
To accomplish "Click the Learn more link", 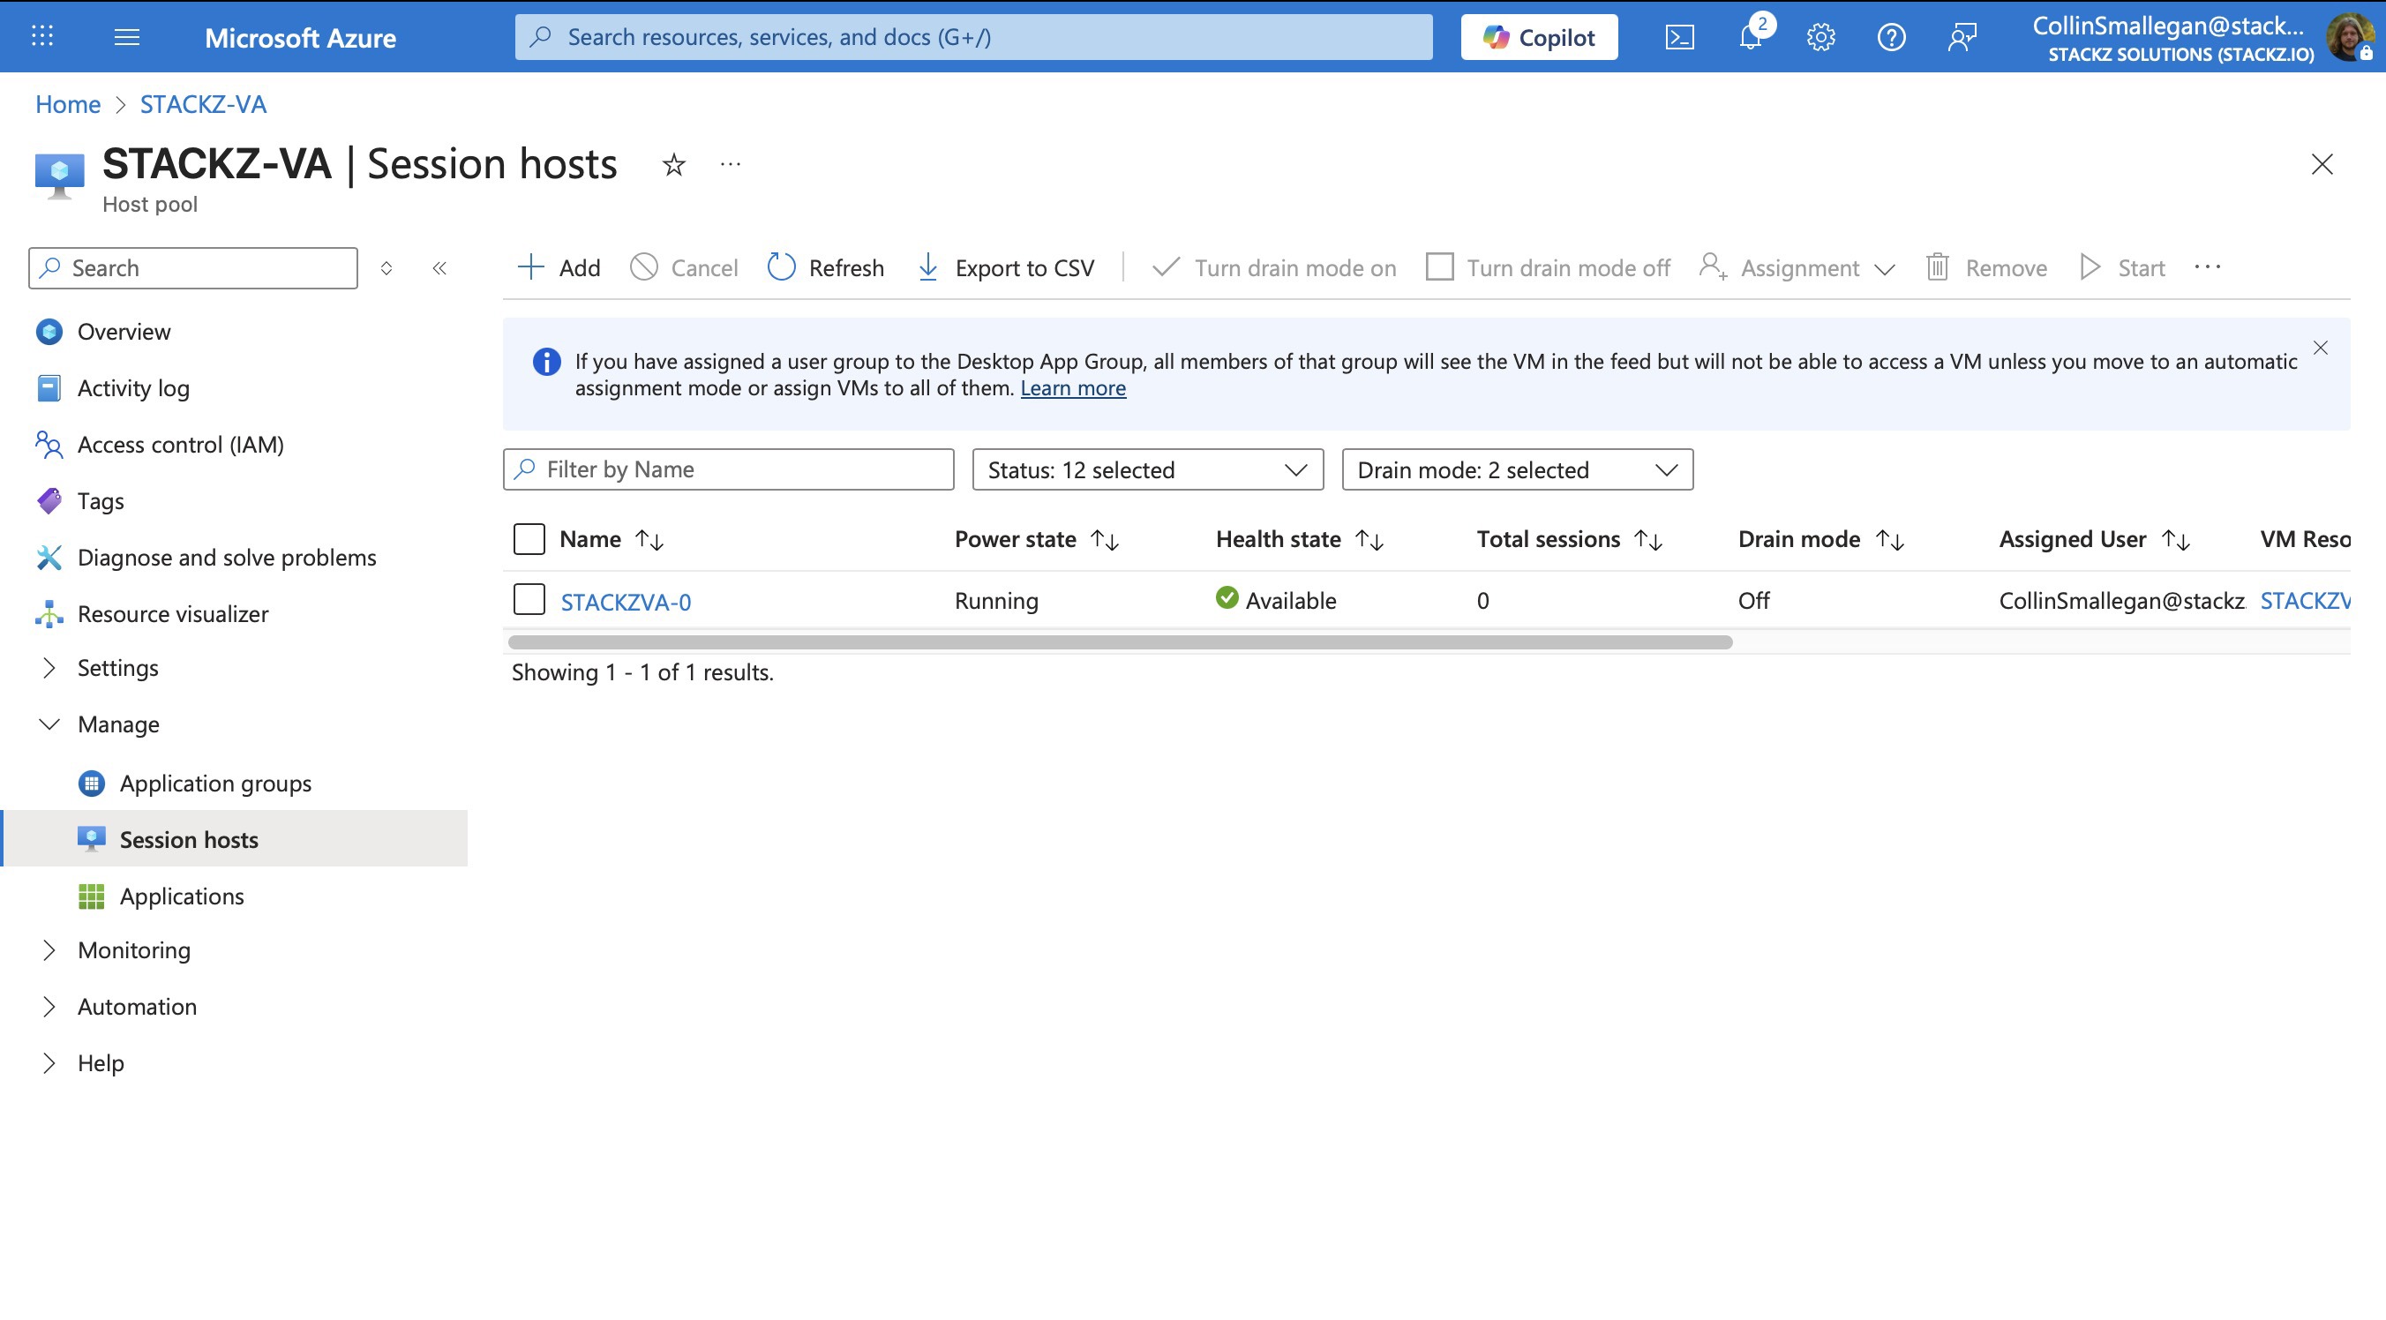I will [1073, 388].
